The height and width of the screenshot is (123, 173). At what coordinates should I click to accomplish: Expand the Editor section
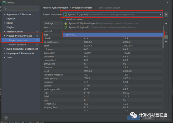click(x=4, y=23)
